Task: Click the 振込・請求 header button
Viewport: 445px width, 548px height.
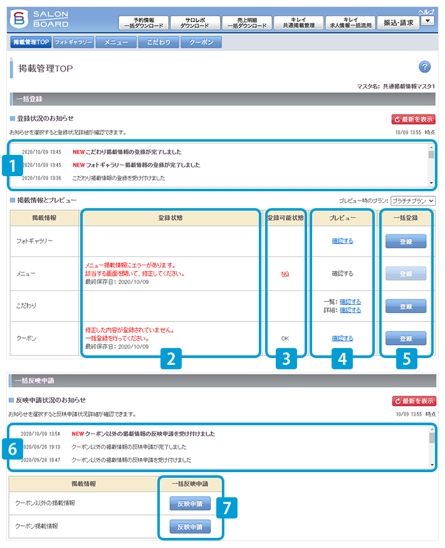Action: click(398, 23)
